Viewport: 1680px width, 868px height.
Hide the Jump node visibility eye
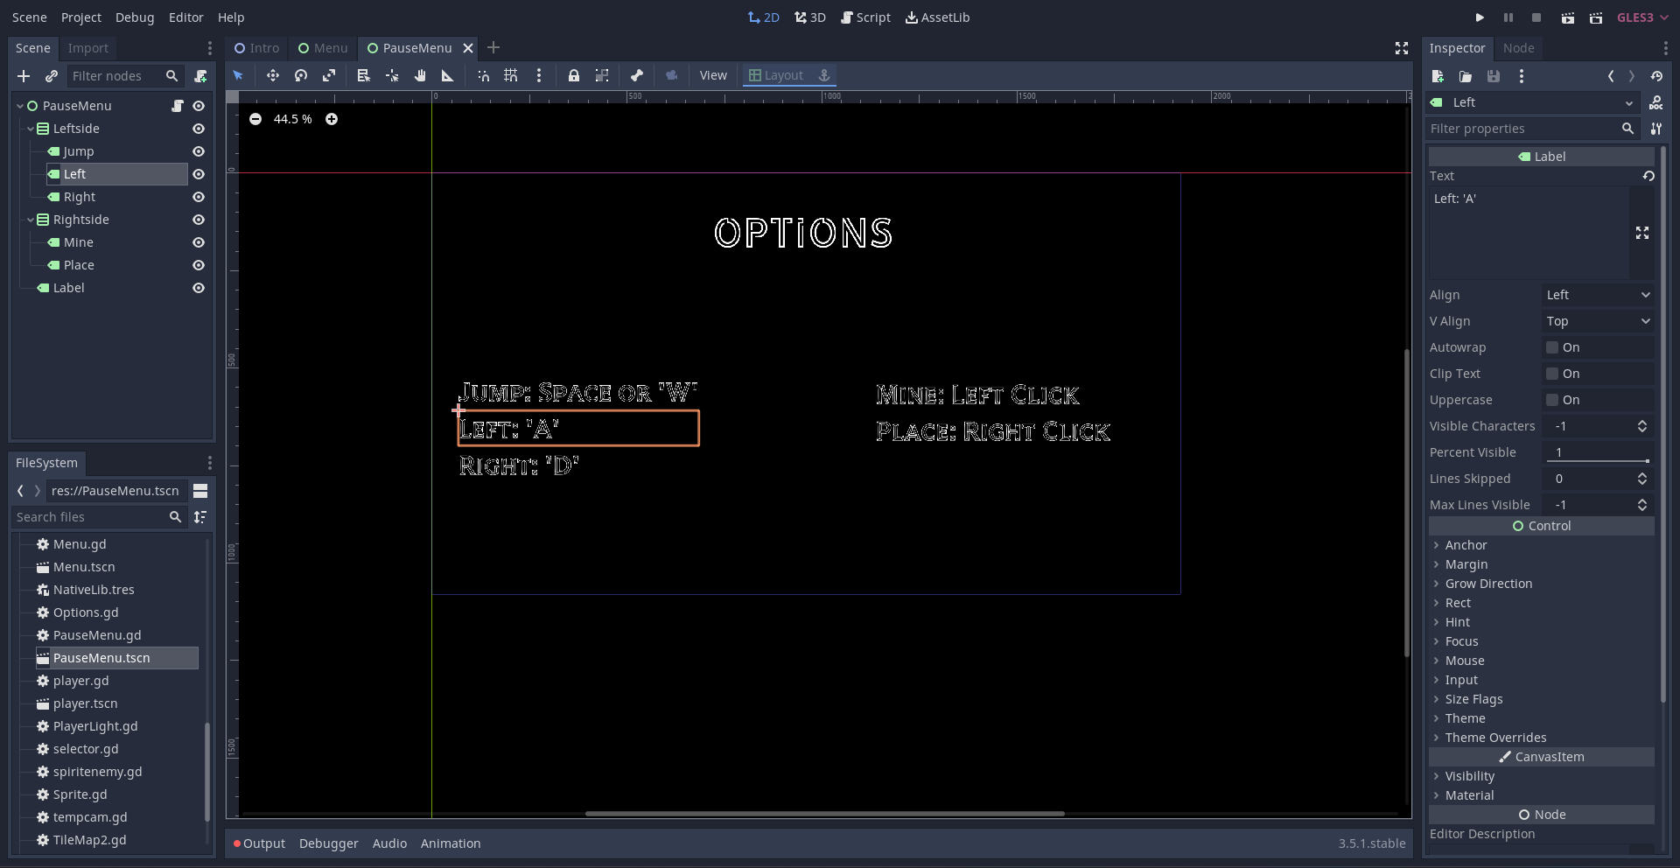click(x=199, y=151)
